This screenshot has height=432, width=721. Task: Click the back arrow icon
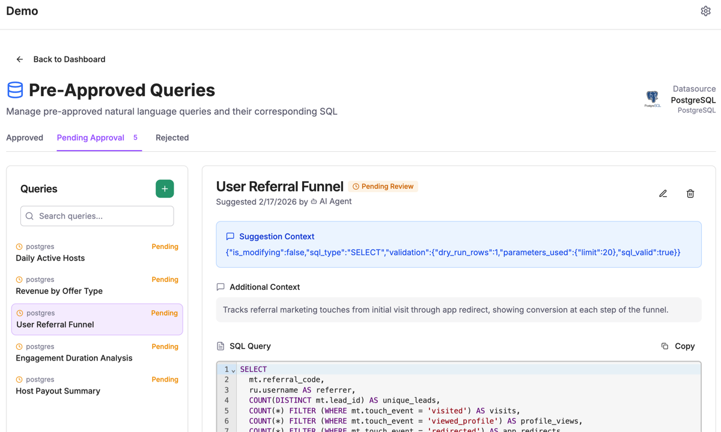tap(19, 59)
